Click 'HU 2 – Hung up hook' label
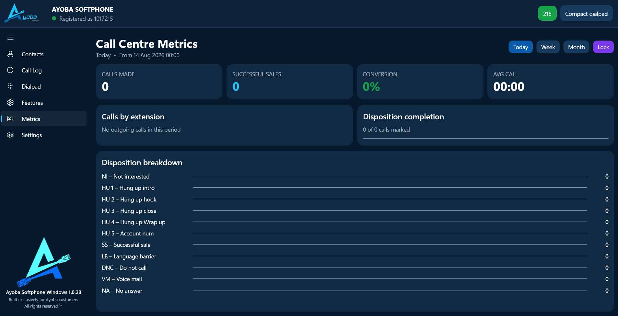618x316 pixels. (129, 200)
